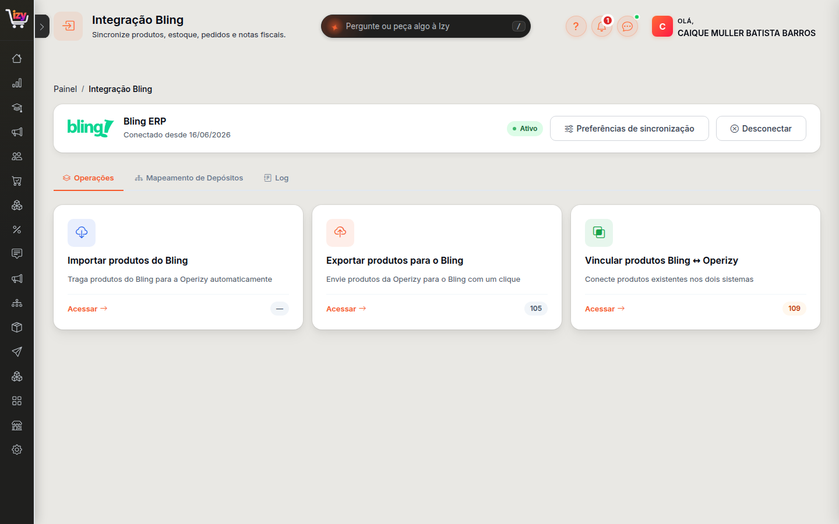Screen dimensions: 839x524
Task: Click the green link-products squares icon
Action: click(599, 233)
